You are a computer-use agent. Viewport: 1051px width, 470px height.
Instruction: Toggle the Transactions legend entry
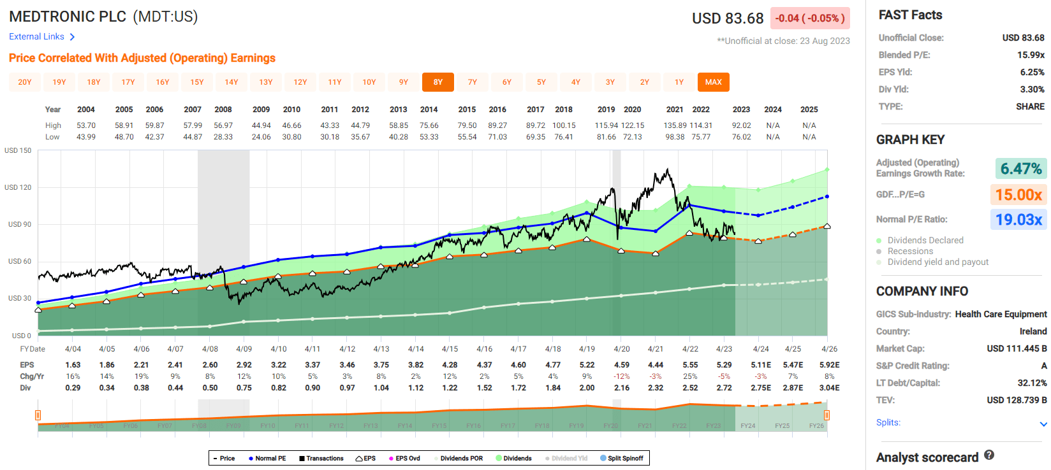coord(321,459)
